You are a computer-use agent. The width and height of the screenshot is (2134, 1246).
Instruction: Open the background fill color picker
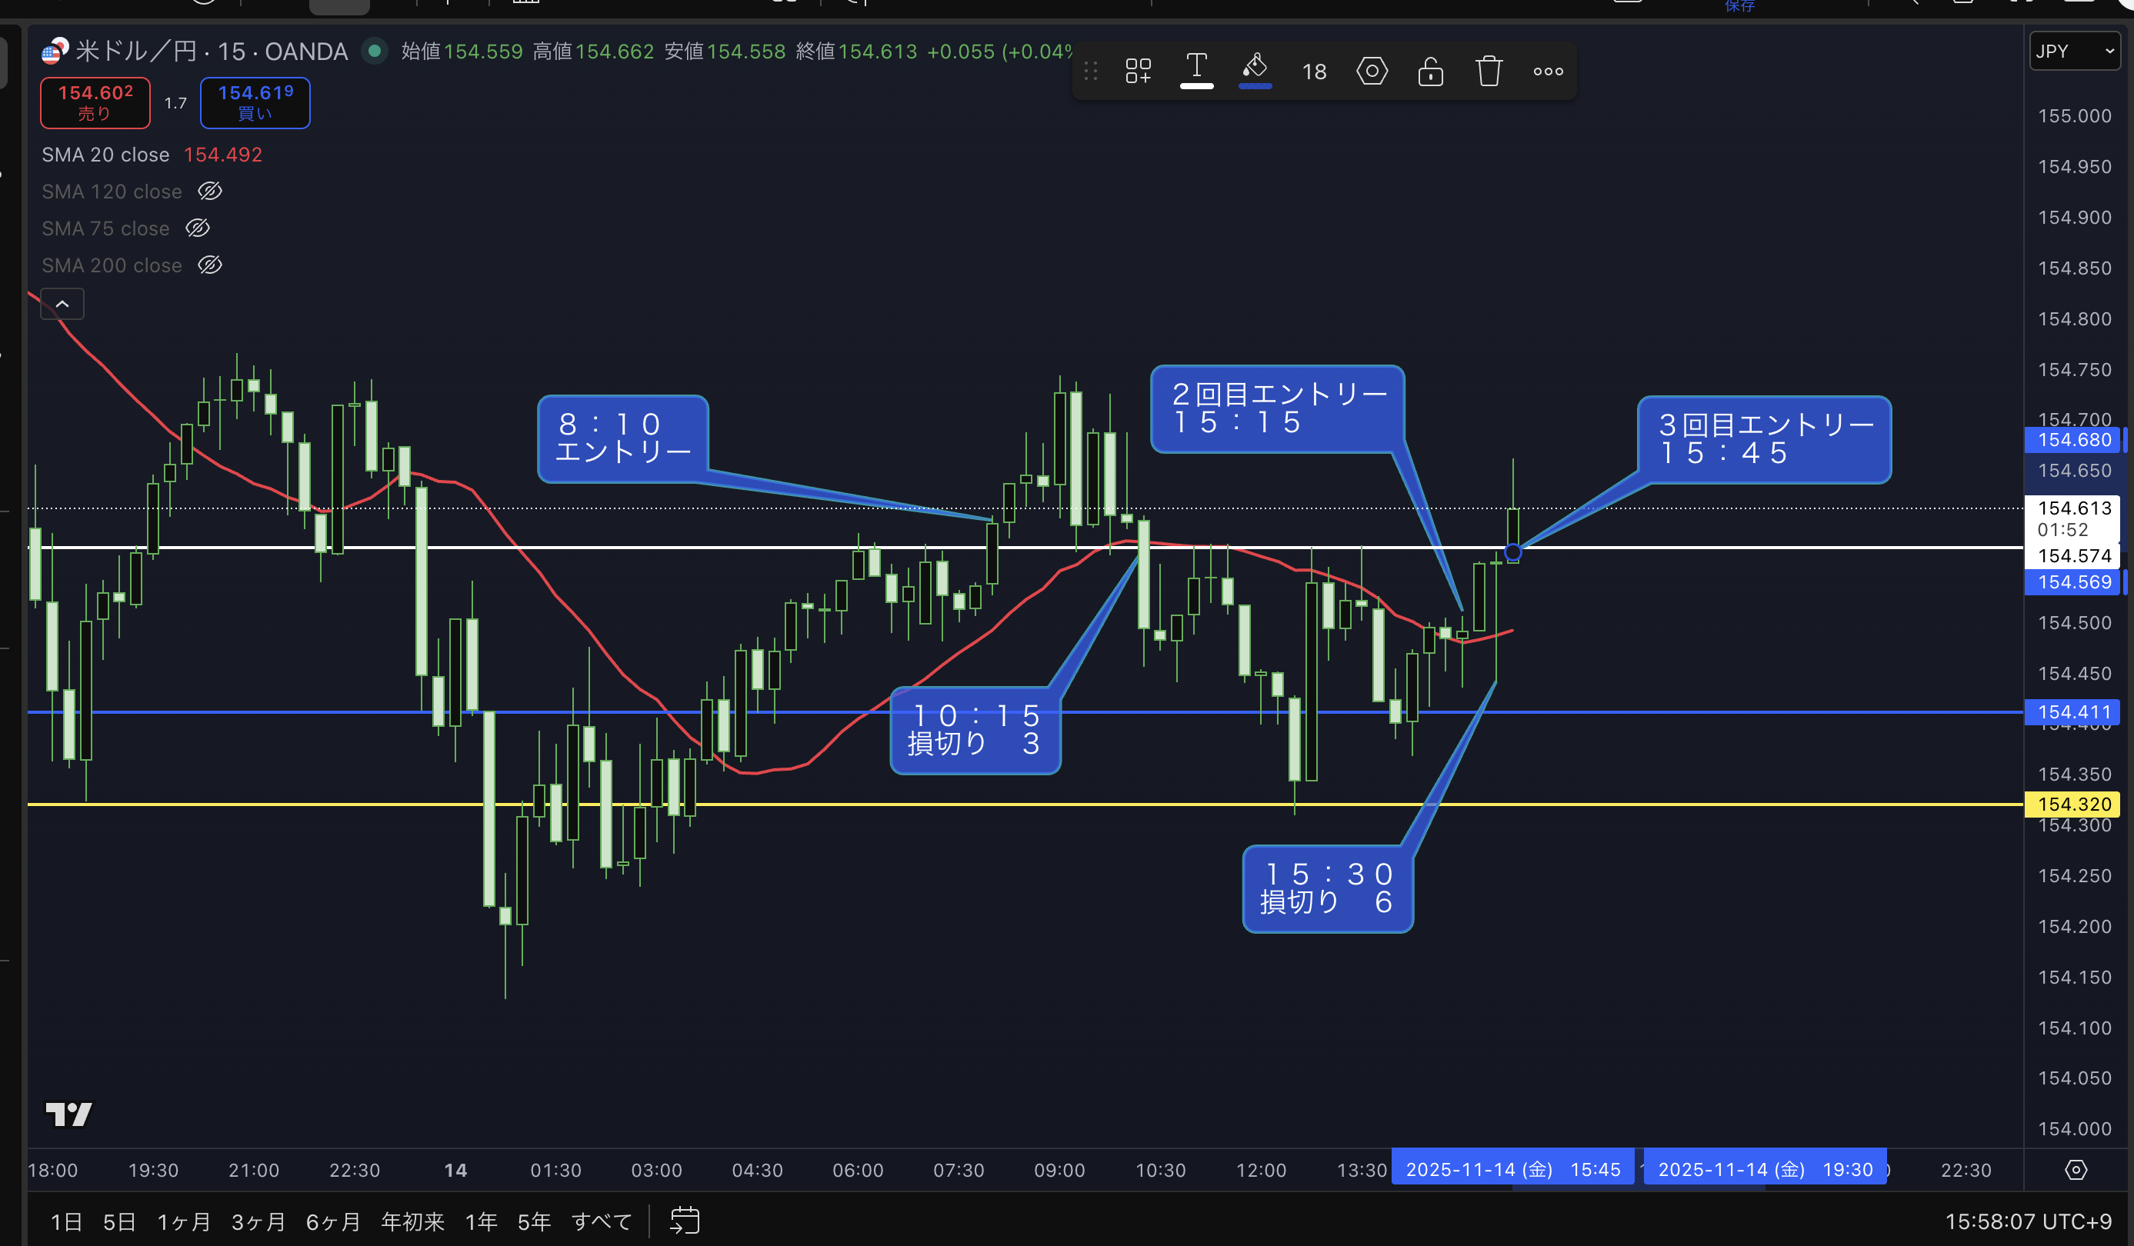(1254, 69)
